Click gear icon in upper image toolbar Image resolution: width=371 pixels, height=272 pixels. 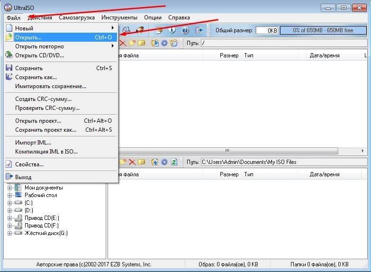[164, 43]
